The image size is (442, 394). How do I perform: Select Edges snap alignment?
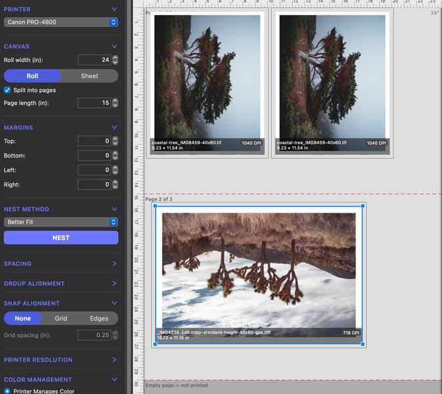pyautogui.click(x=99, y=318)
